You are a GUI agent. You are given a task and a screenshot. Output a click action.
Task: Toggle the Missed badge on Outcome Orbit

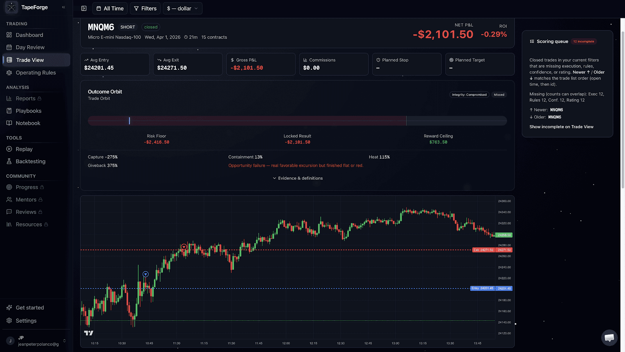[499, 94]
